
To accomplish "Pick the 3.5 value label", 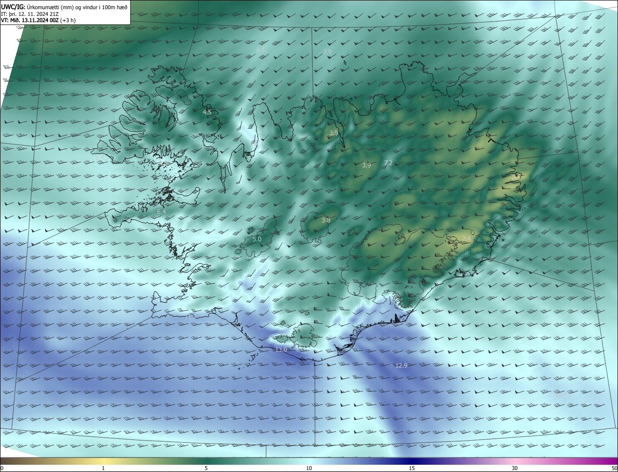I will click(x=334, y=133).
